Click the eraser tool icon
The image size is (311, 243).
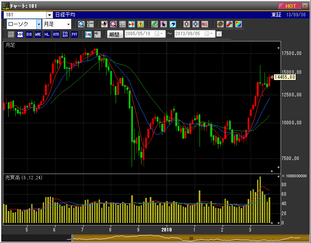coord(173,24)
